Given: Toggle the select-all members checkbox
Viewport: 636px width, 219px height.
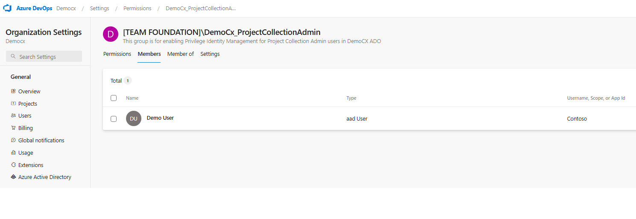Looking at the screenshot, I should [114, 98].
